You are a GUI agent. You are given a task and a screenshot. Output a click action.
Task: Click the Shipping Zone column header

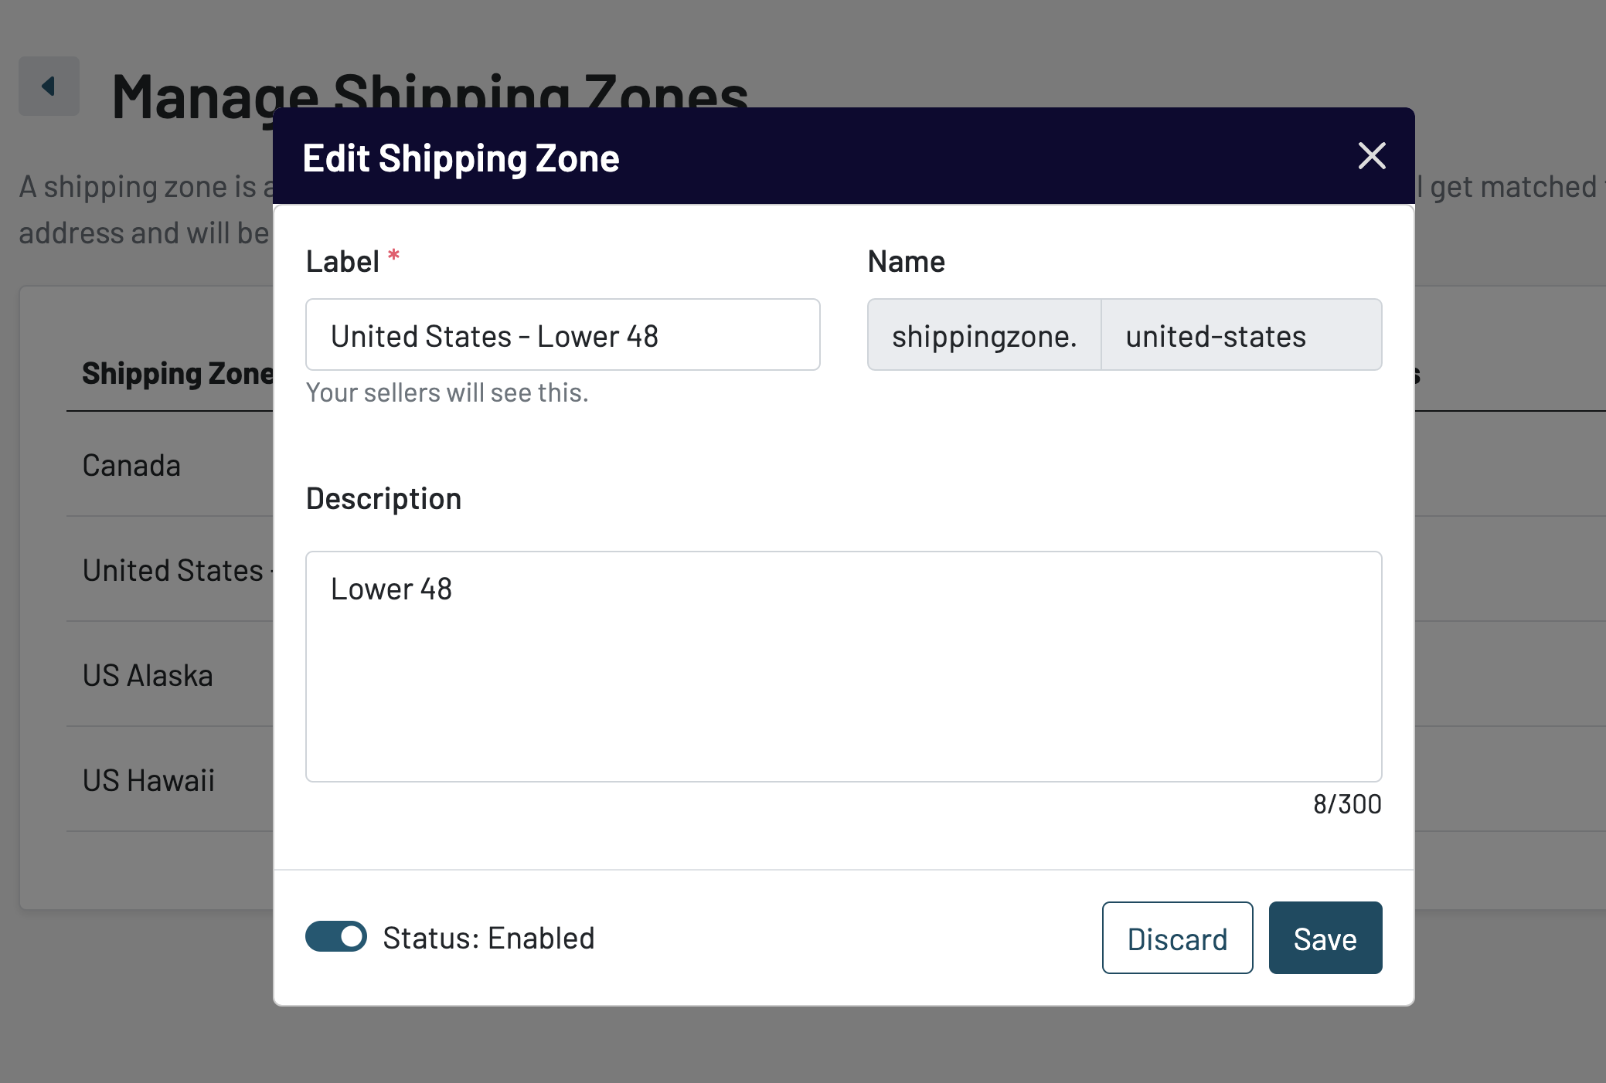pyautogui.click(x=177, y=374)
